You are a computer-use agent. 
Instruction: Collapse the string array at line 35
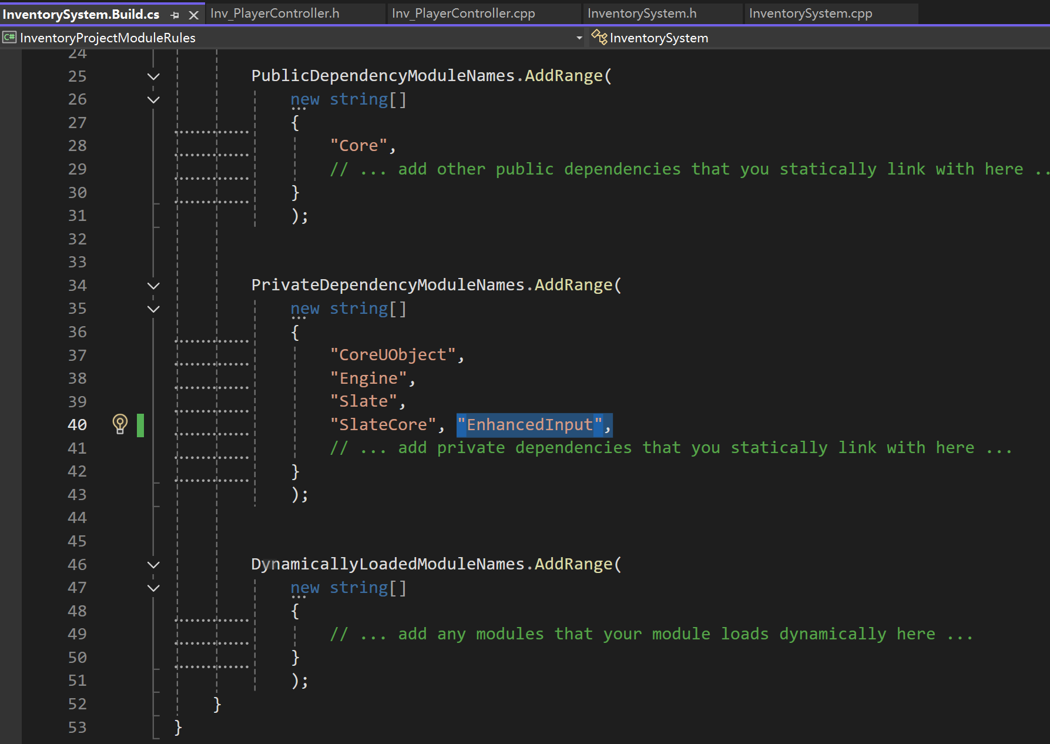tap(153, 309)
